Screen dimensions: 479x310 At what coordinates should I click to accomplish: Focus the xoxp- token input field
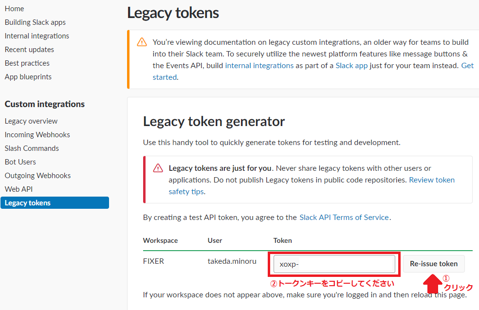tap(334, 264)
